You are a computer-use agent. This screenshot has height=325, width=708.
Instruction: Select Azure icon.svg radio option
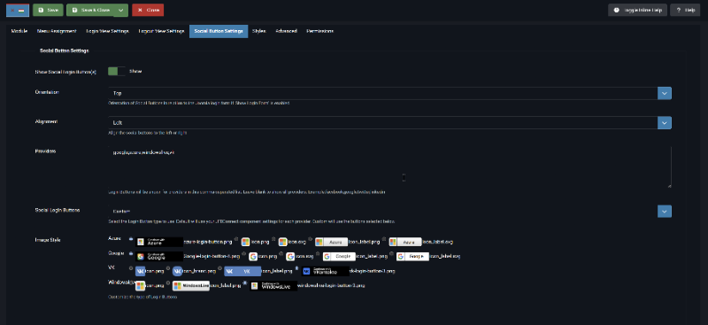(x=274, y=239)
